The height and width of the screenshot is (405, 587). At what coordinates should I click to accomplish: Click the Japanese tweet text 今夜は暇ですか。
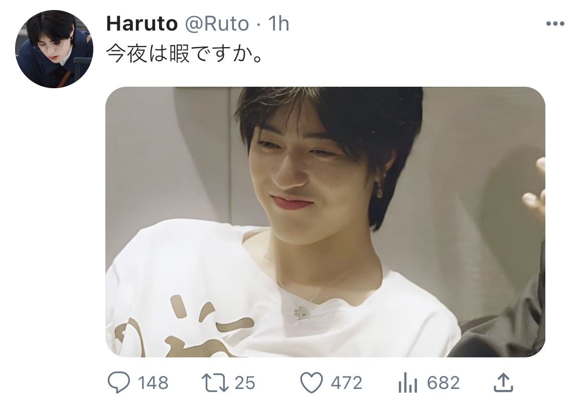coord(185,54)
